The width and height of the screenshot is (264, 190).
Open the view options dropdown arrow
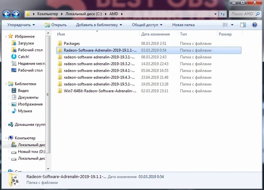232,25
